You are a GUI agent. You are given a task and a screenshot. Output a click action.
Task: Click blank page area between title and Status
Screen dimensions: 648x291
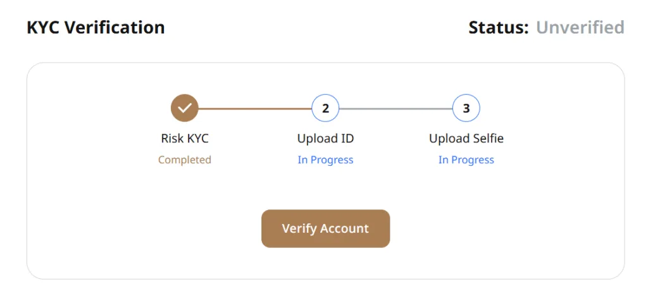[316, 28]
